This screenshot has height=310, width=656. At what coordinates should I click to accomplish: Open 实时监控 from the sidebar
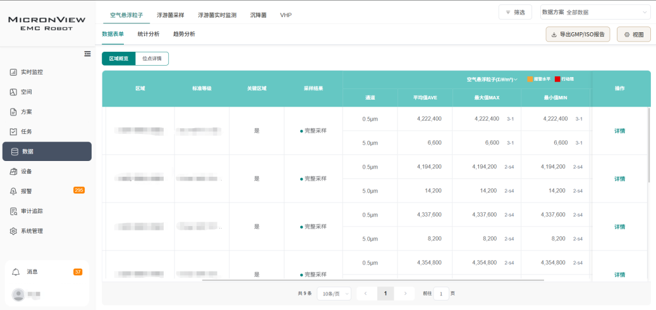31,72
